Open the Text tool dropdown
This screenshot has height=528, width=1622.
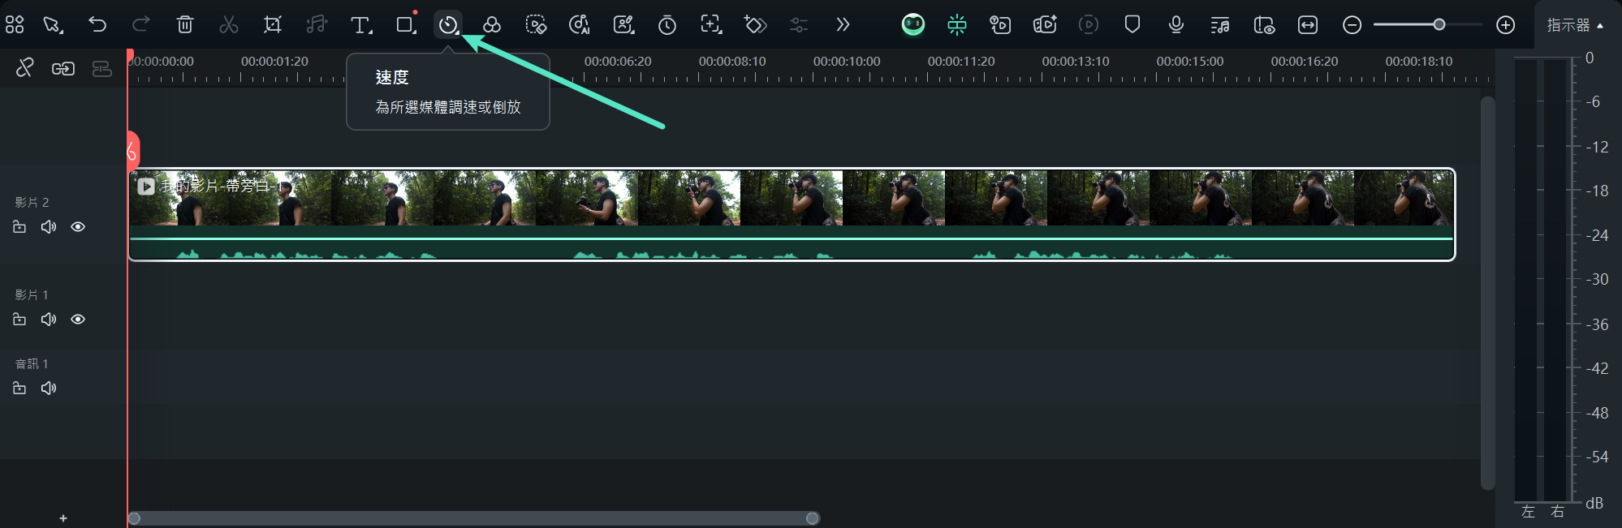361,24
